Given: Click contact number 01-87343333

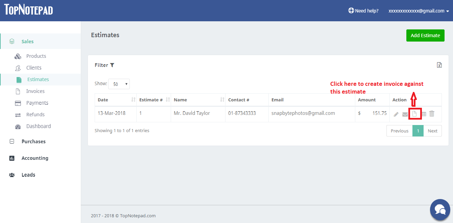Looking at the screenshot, I should click(x=242, y=113).
